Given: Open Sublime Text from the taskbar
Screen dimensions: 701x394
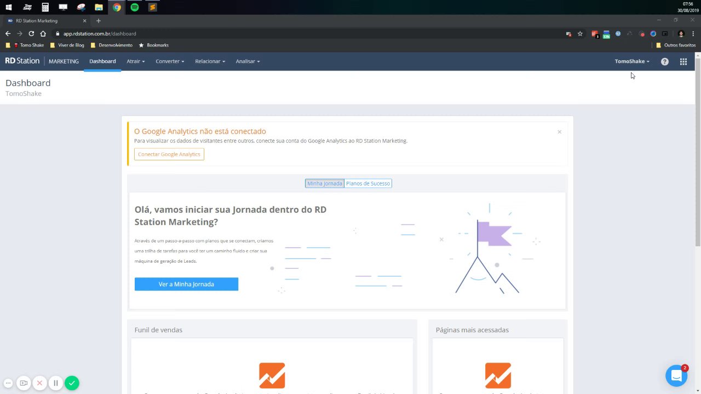Looking at the screenshot, I should (x=153, y=7).
